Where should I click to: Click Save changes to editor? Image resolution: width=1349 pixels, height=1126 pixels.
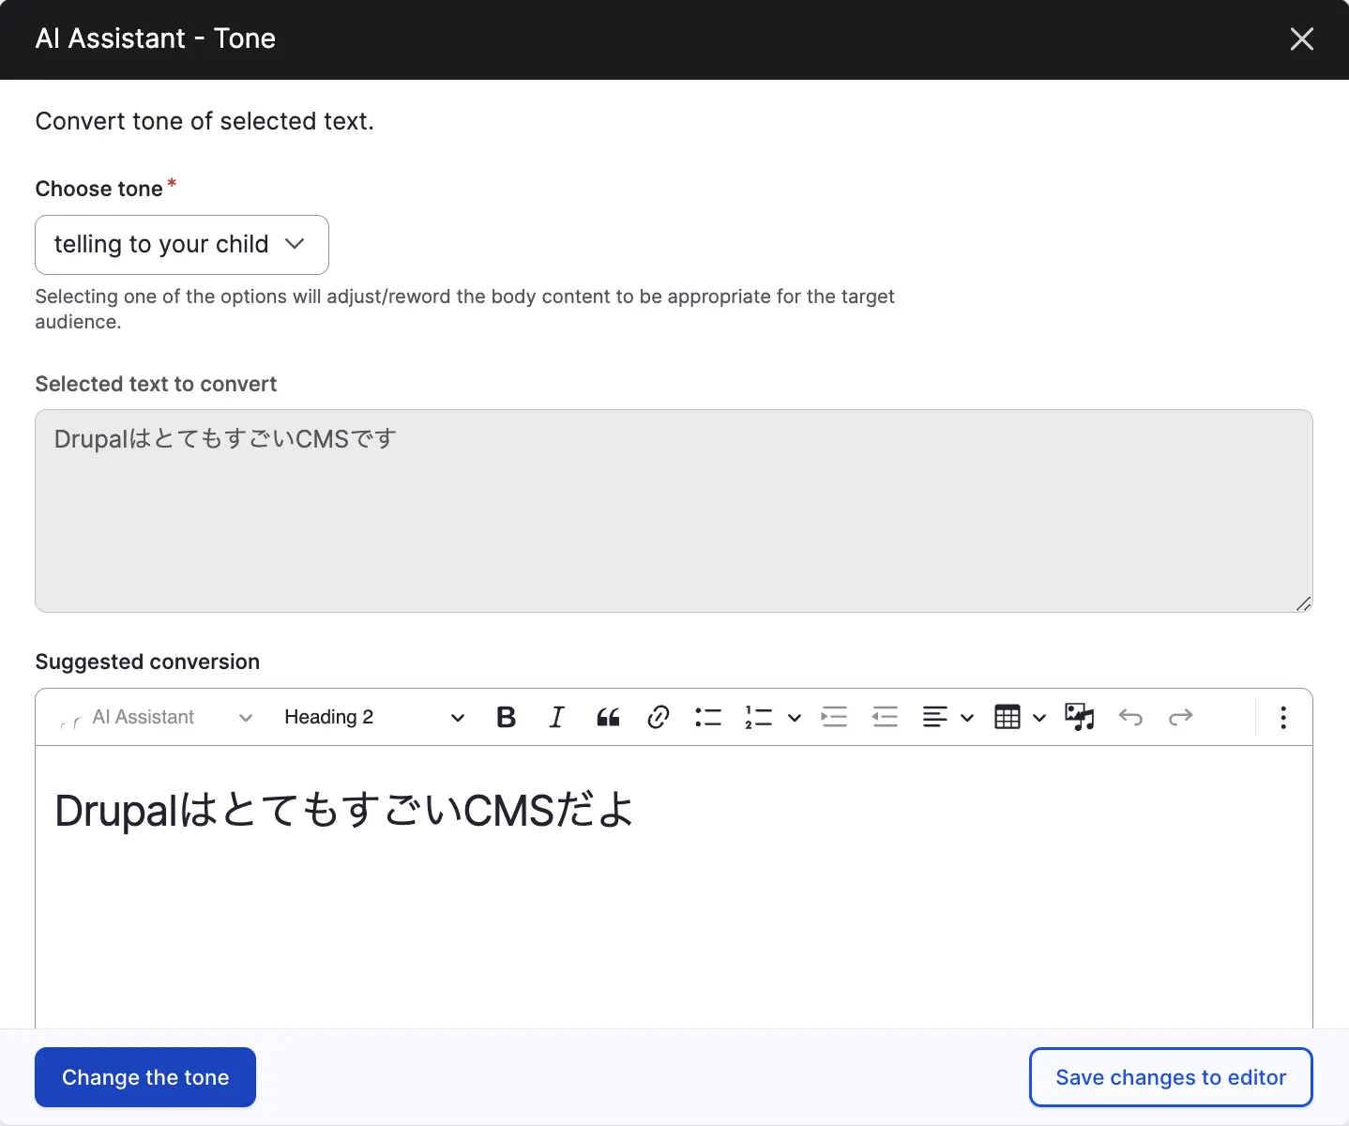click(1170, 1077)
